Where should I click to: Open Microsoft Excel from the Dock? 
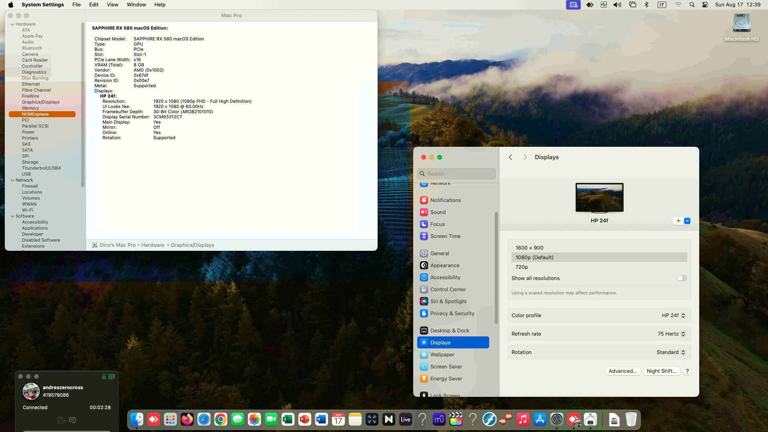coord(288,420)
